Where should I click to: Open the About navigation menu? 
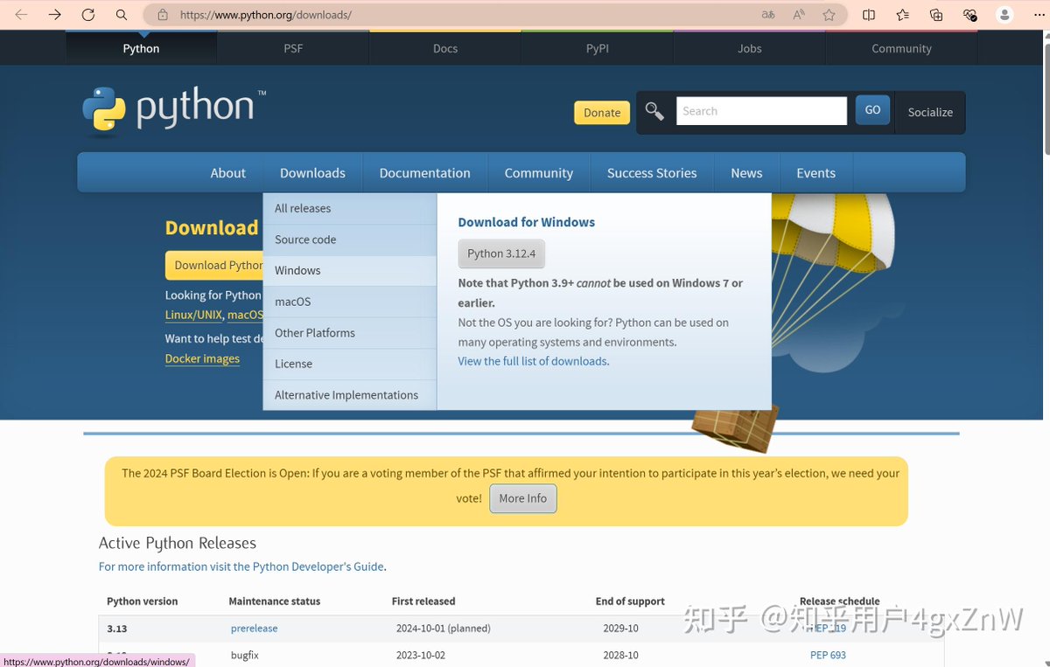click(227, 173)
